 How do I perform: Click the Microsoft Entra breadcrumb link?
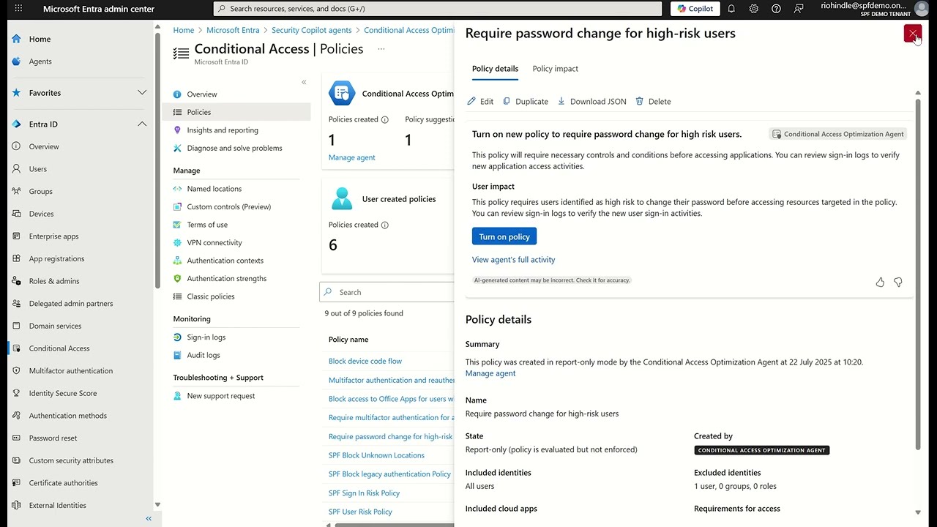coord(233,30)
